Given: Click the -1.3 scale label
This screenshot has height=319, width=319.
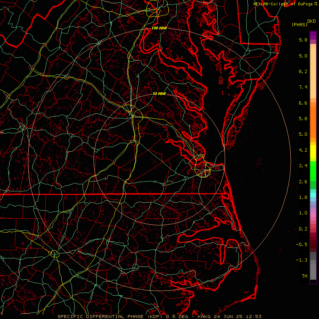Looking at the screenshot, I should [x=302, y=260].
